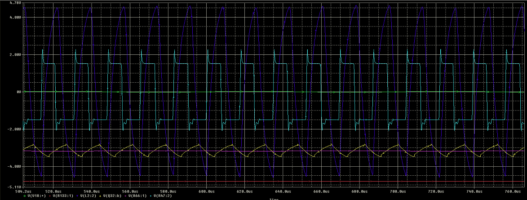Select the V(L2:2) trace label in legend

coord(89,196)
